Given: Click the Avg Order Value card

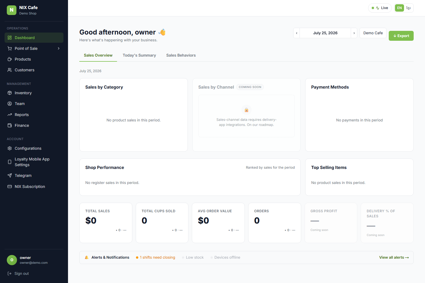Looking at the screenshot, I should [x=218, y=223].
